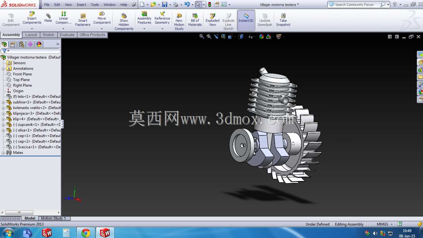Click the Exploded View tool
423x238 pixels.
(212, 20)
